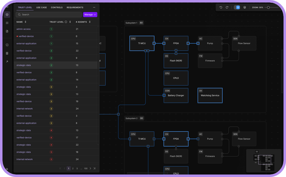Select the admin-access row
Viewport: 286px width, 177px height.
(x=56, y=29)
